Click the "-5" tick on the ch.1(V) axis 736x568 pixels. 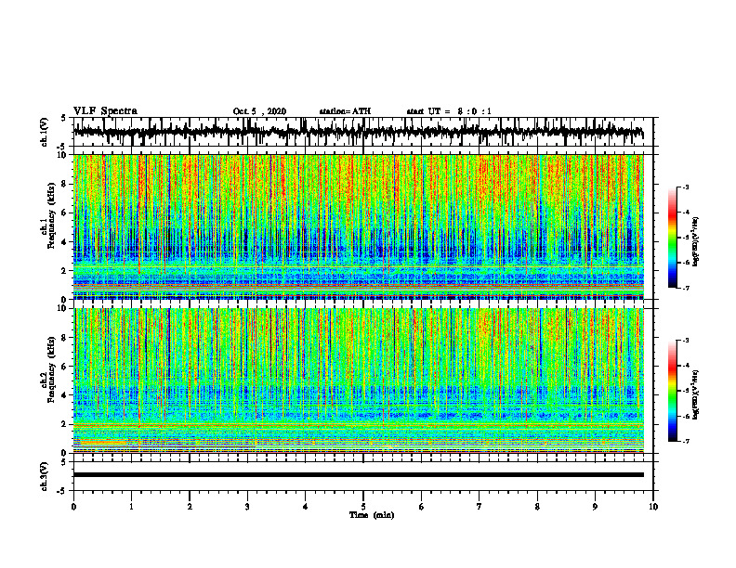click(61, 147)
